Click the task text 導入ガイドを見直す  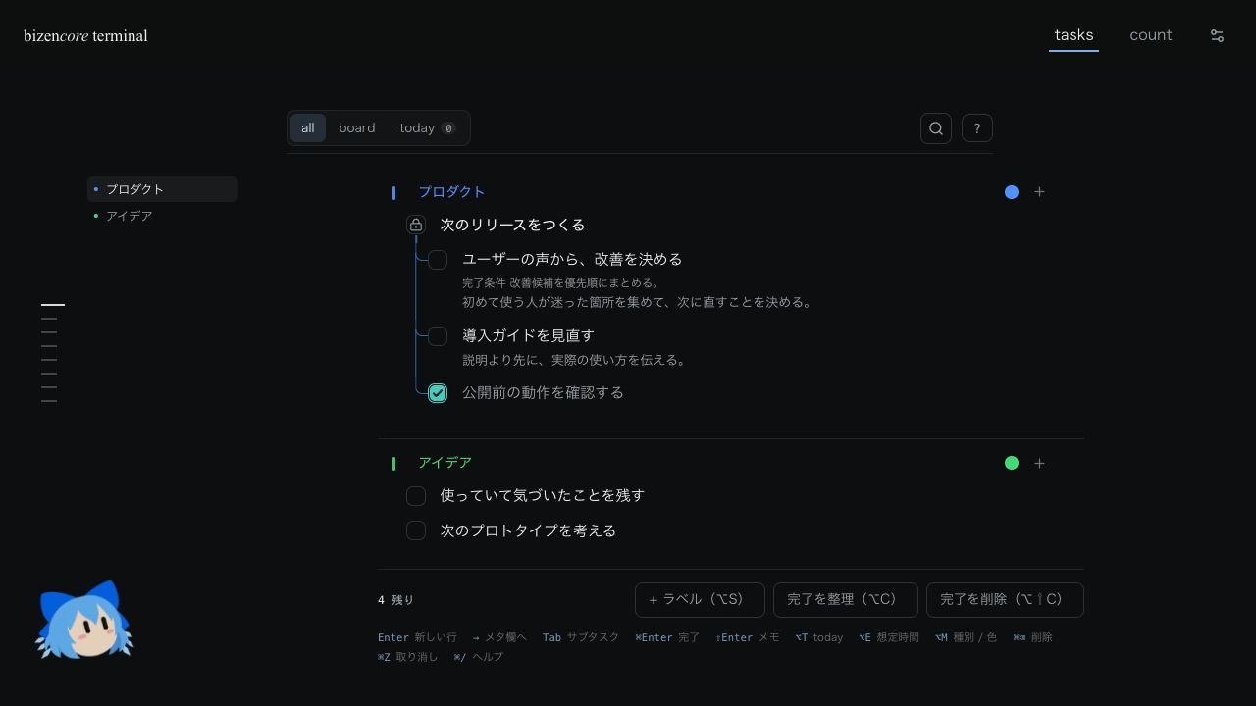tap(528, 336)
